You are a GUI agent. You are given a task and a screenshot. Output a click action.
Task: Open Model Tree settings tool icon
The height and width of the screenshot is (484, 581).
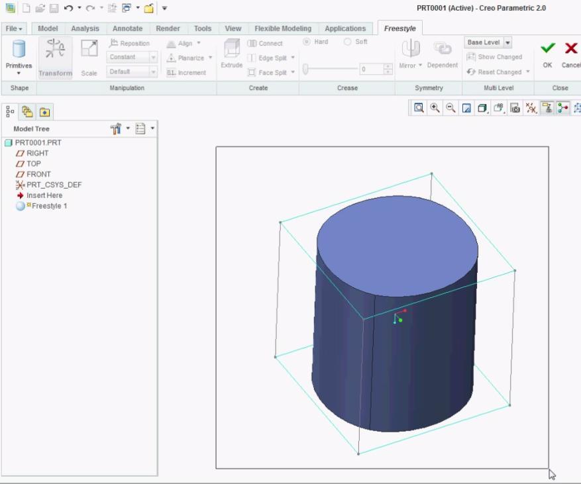click(x=116, y=128)
